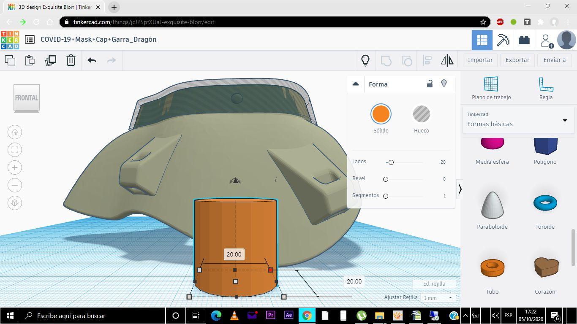Undo the last action
Viewport: 577px width, 324px height.
coord(92,60)
